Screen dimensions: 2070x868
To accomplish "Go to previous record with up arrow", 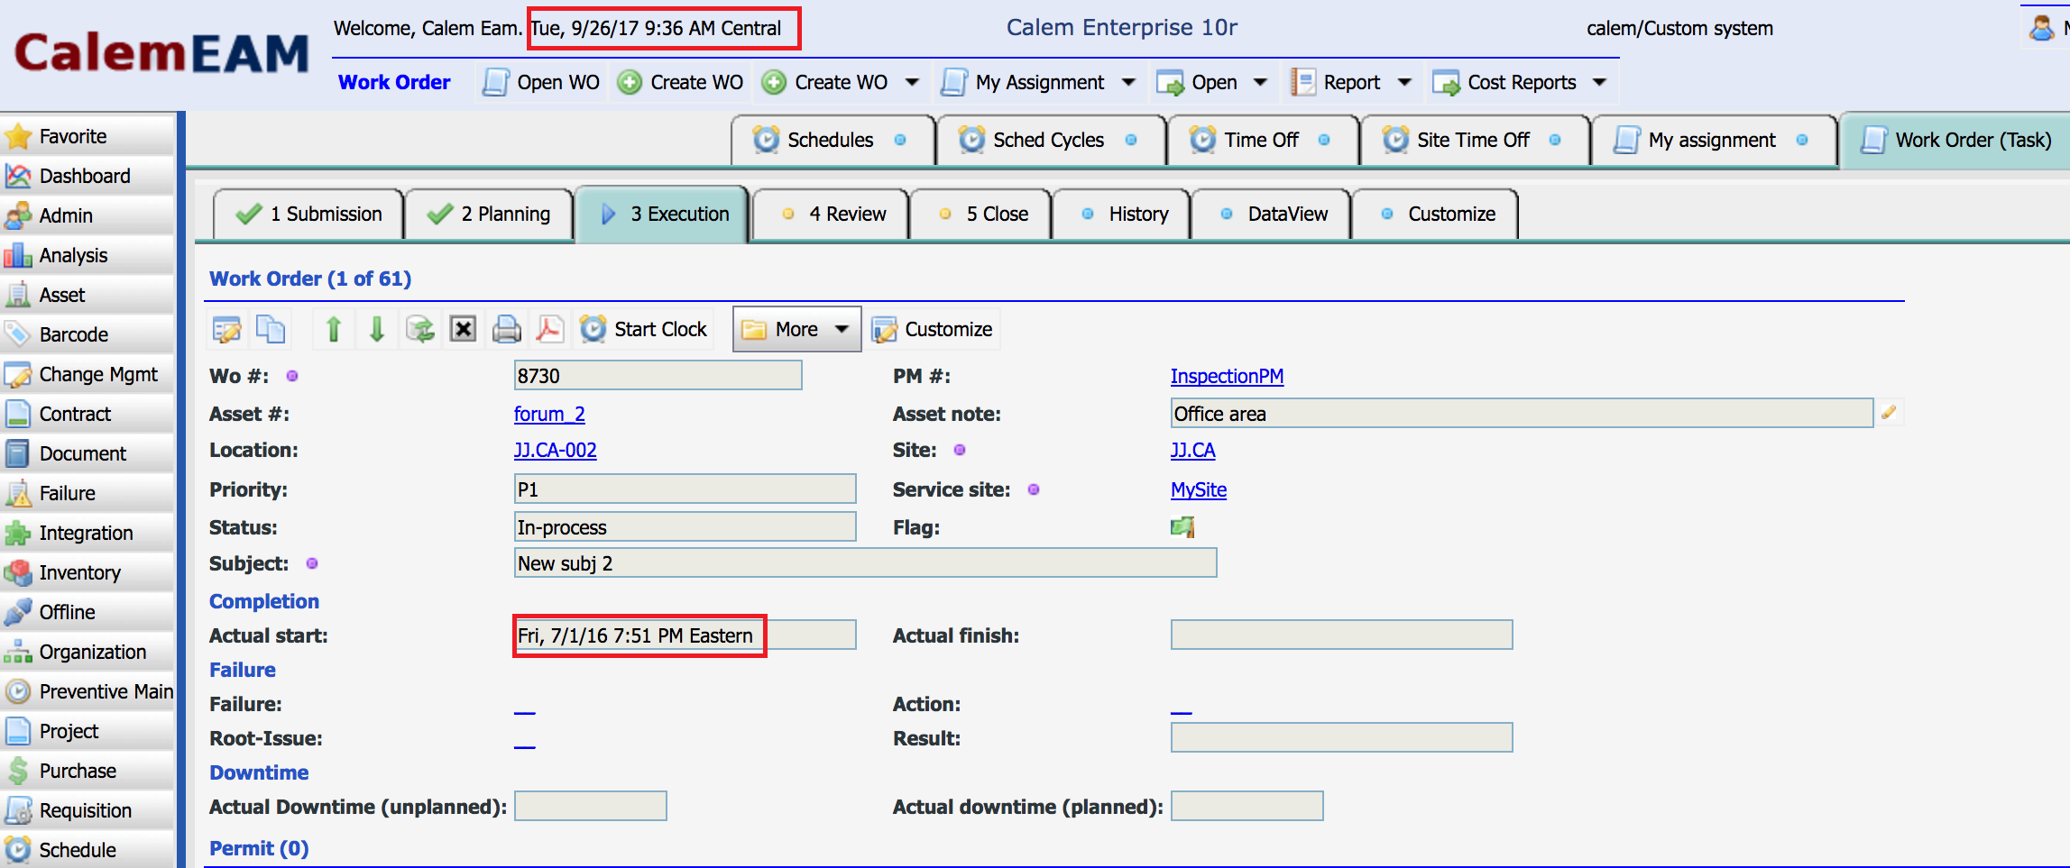I will coord(334,329).
